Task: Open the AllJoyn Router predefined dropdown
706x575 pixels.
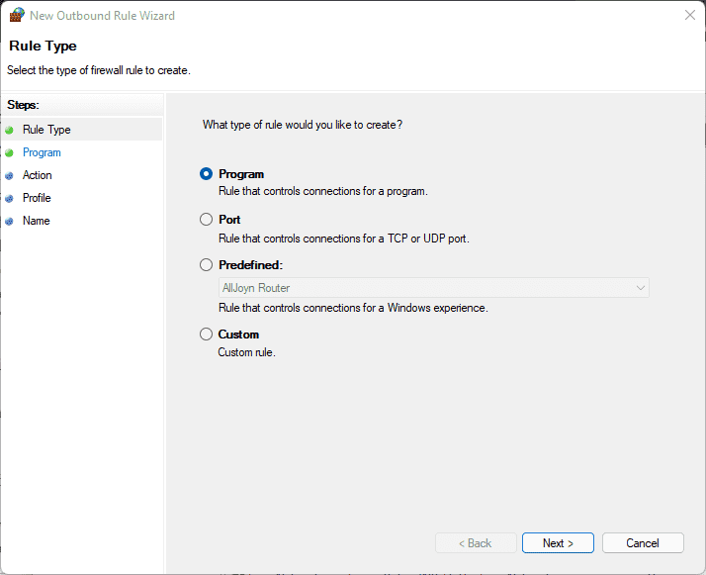Action: point(434,288)
